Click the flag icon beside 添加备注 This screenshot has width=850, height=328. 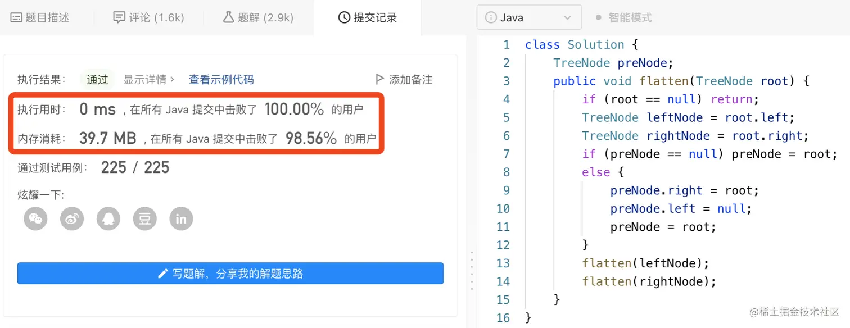(x=380, y=79)
